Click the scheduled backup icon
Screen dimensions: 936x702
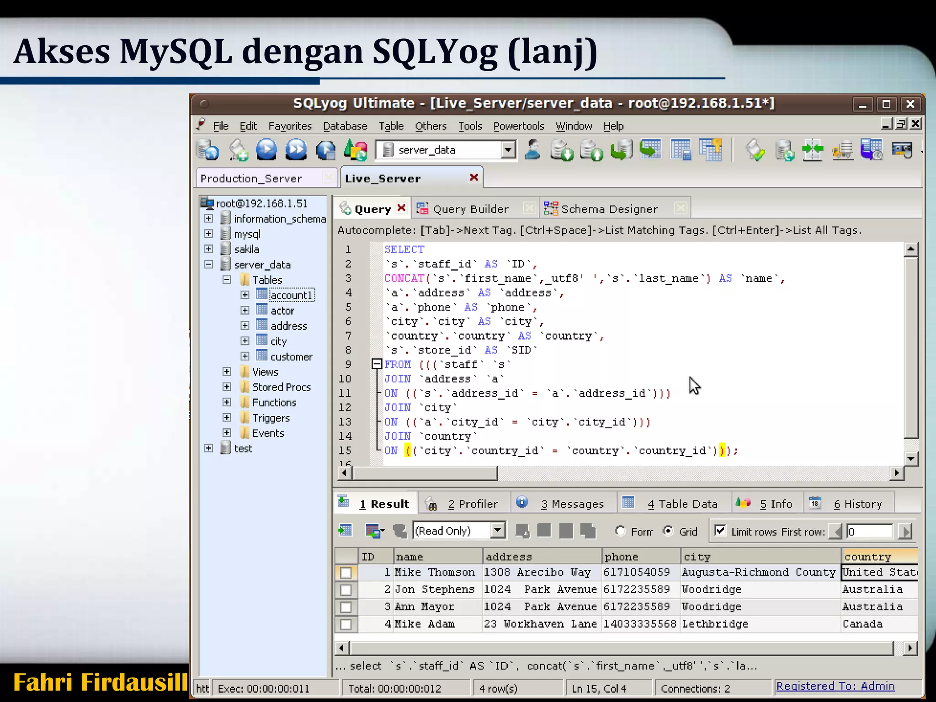click(872, 150)
